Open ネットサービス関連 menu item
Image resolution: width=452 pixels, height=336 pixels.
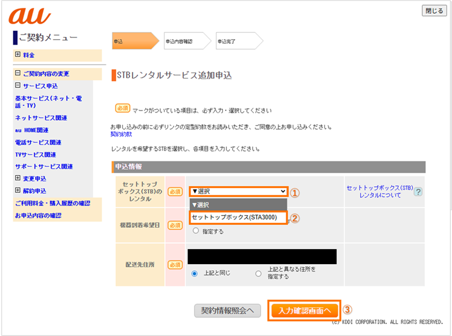pyautogui.click(x=41, y=118)
